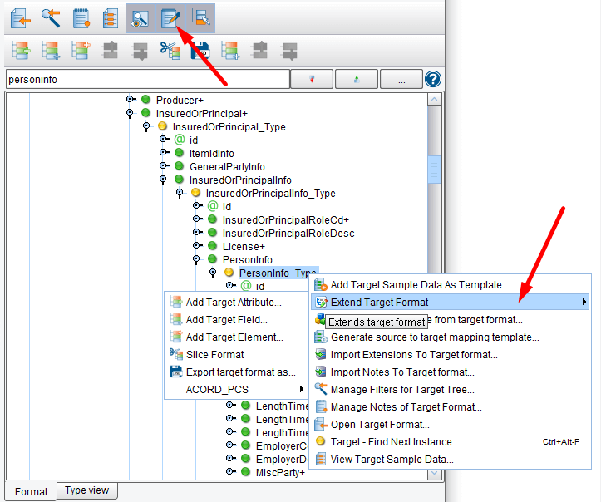Click the blue help question mark icon

(432, 80)
